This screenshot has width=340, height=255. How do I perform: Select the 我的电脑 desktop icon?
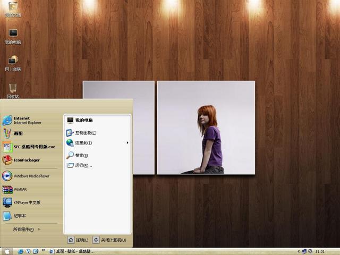(x=13, y=37)
